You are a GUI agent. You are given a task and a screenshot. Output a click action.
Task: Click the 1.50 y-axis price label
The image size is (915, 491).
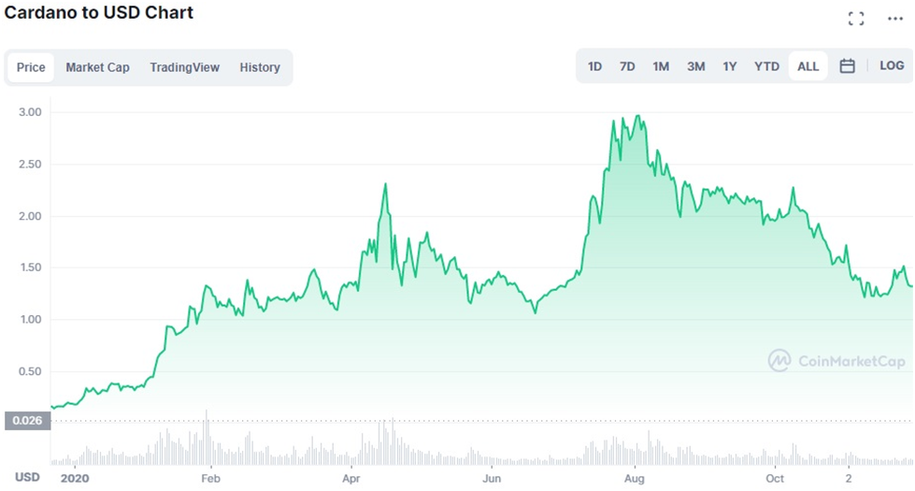click(30, 267)
